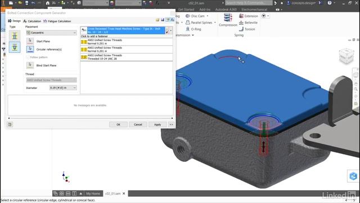
Task: Select the Cross Recessed Truss Head Machine Screw row
Action: (x=126, y=30)
